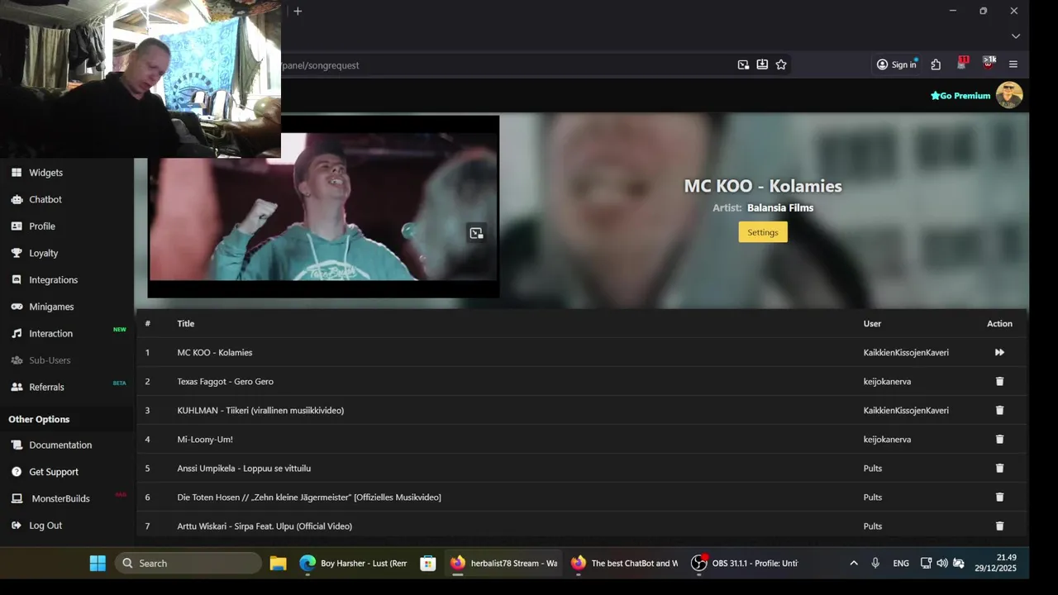The height and width of the screenshot is (595, 1058).
Task: Show hidden system tray icons
Action: (x=854, y=563)
